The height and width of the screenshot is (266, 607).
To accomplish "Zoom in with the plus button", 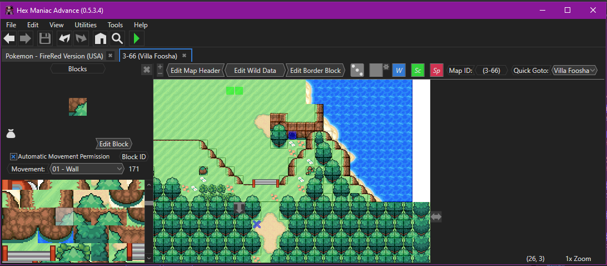I will coord(160,67).
